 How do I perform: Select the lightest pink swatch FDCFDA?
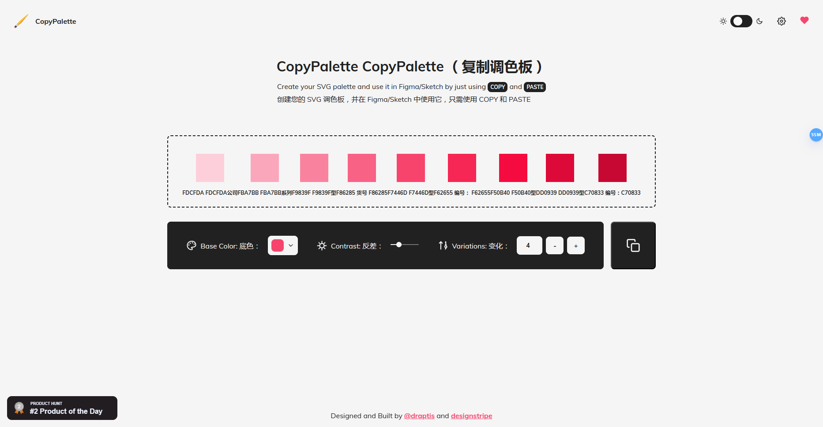click(x=210, y=168)
